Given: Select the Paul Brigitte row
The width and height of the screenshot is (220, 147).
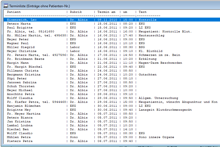Looking at the screenshot, I should [112, 27].
